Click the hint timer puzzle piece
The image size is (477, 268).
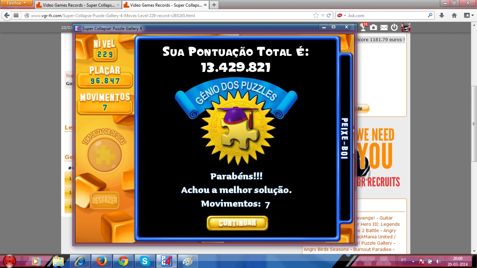click(x=104, y=155)
